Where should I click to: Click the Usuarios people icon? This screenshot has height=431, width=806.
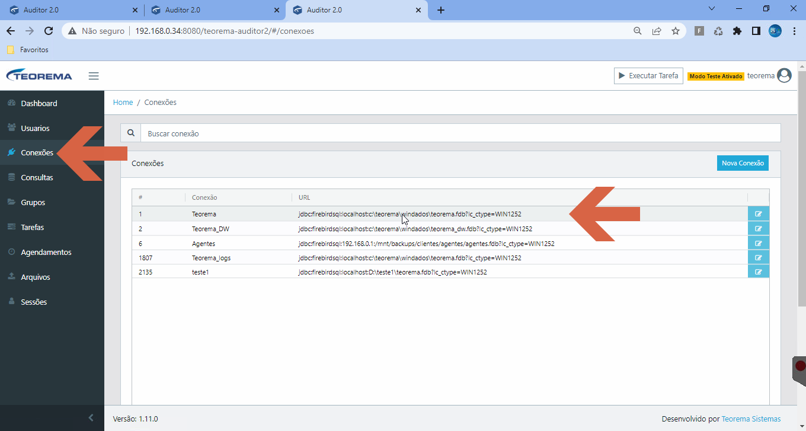tap(11, 128)
